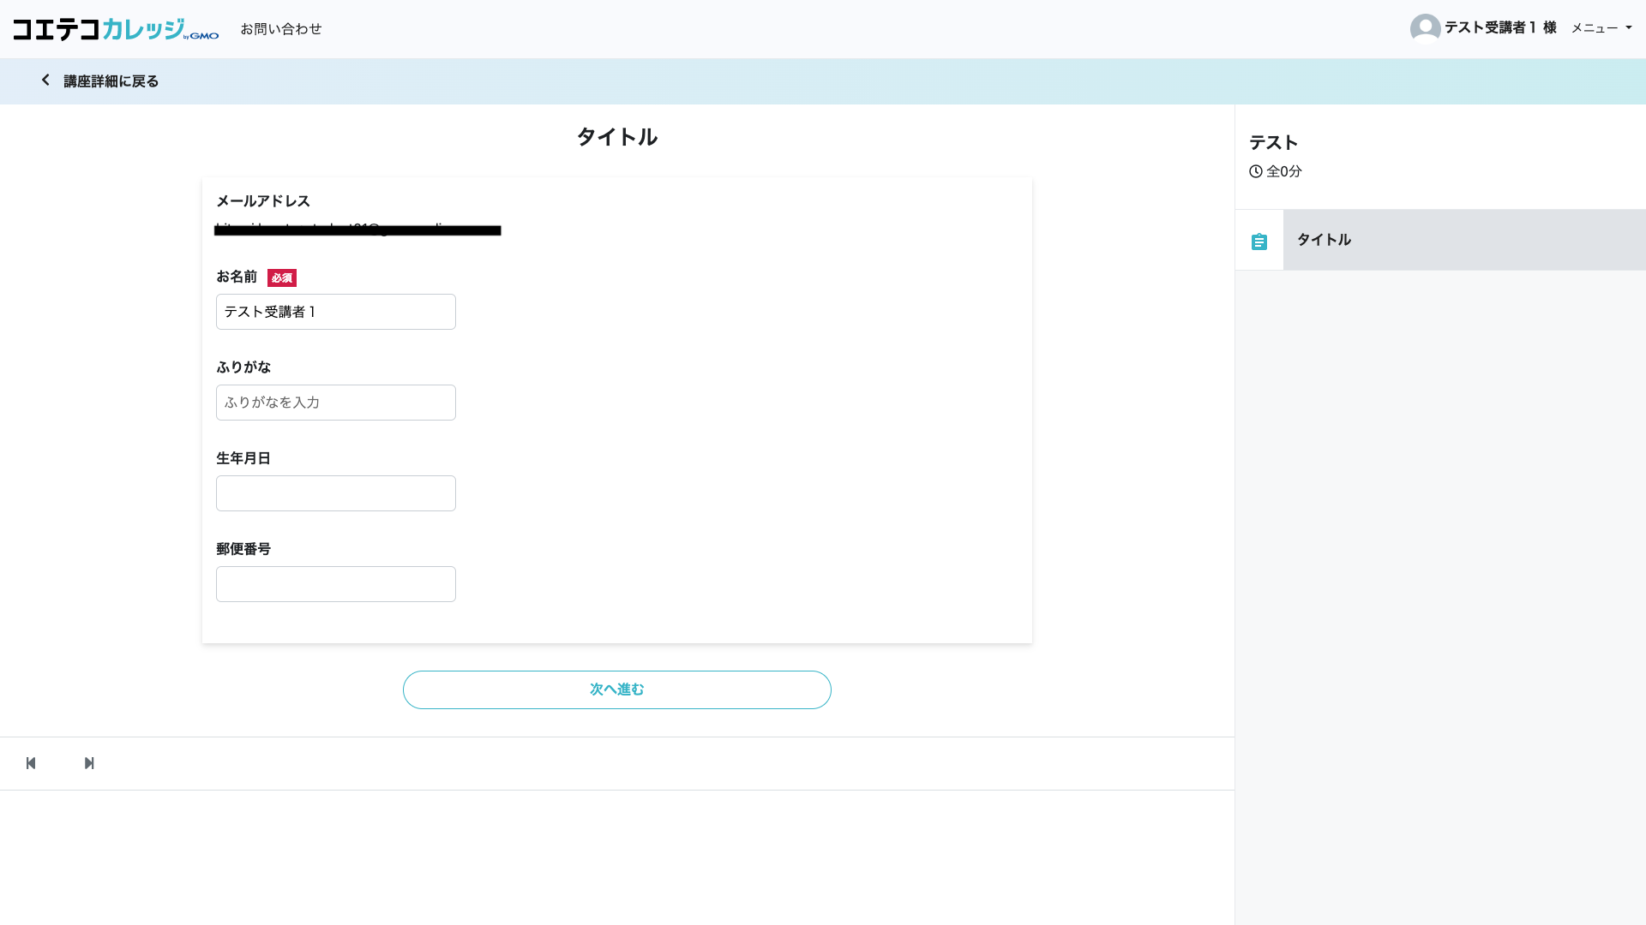Click the 生年月日 input box
Viewport: 1646px width, 925px height.
(335, 493)
